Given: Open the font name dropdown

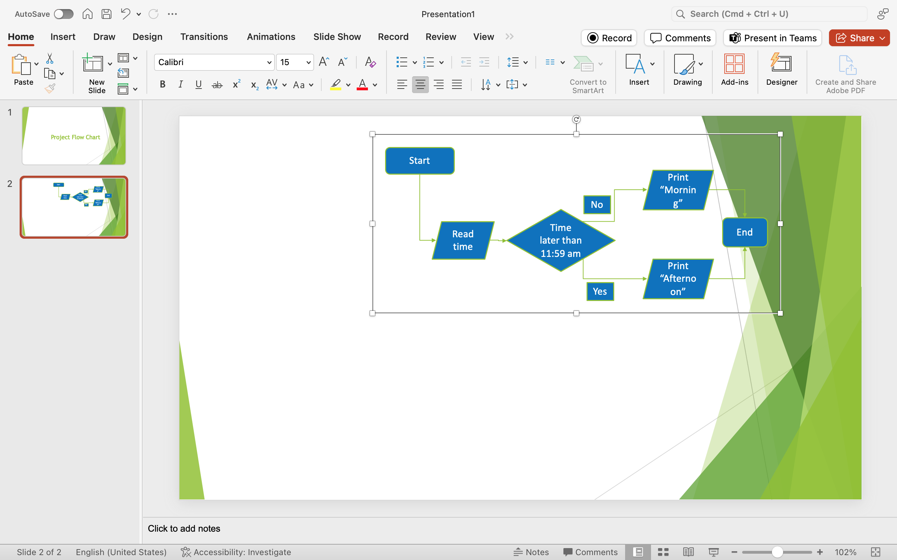Looking at the screenshot, I should 269,62.
